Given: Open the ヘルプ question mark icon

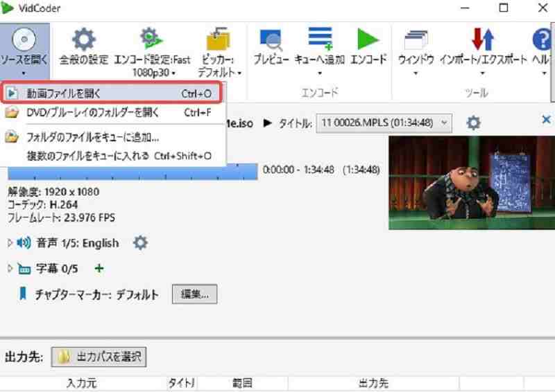Looking at the screenshot, I should pyautogui.click(x=543, y=39).
